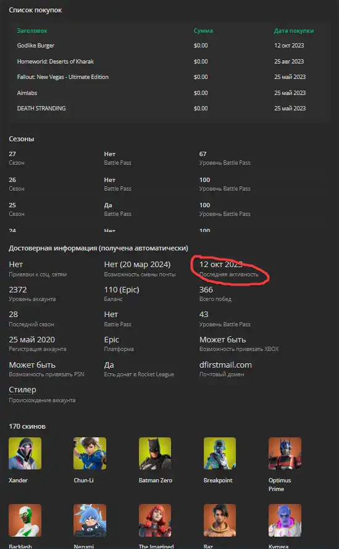Screen dimensions: 339x549
Task: Click the registration date 25 май 2020
Action: [x=32, y=340]
